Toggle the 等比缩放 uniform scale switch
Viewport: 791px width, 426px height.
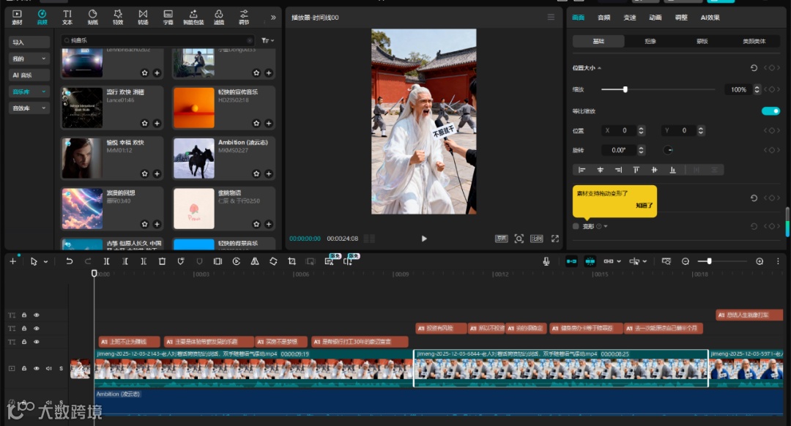(x=770, y=111)
